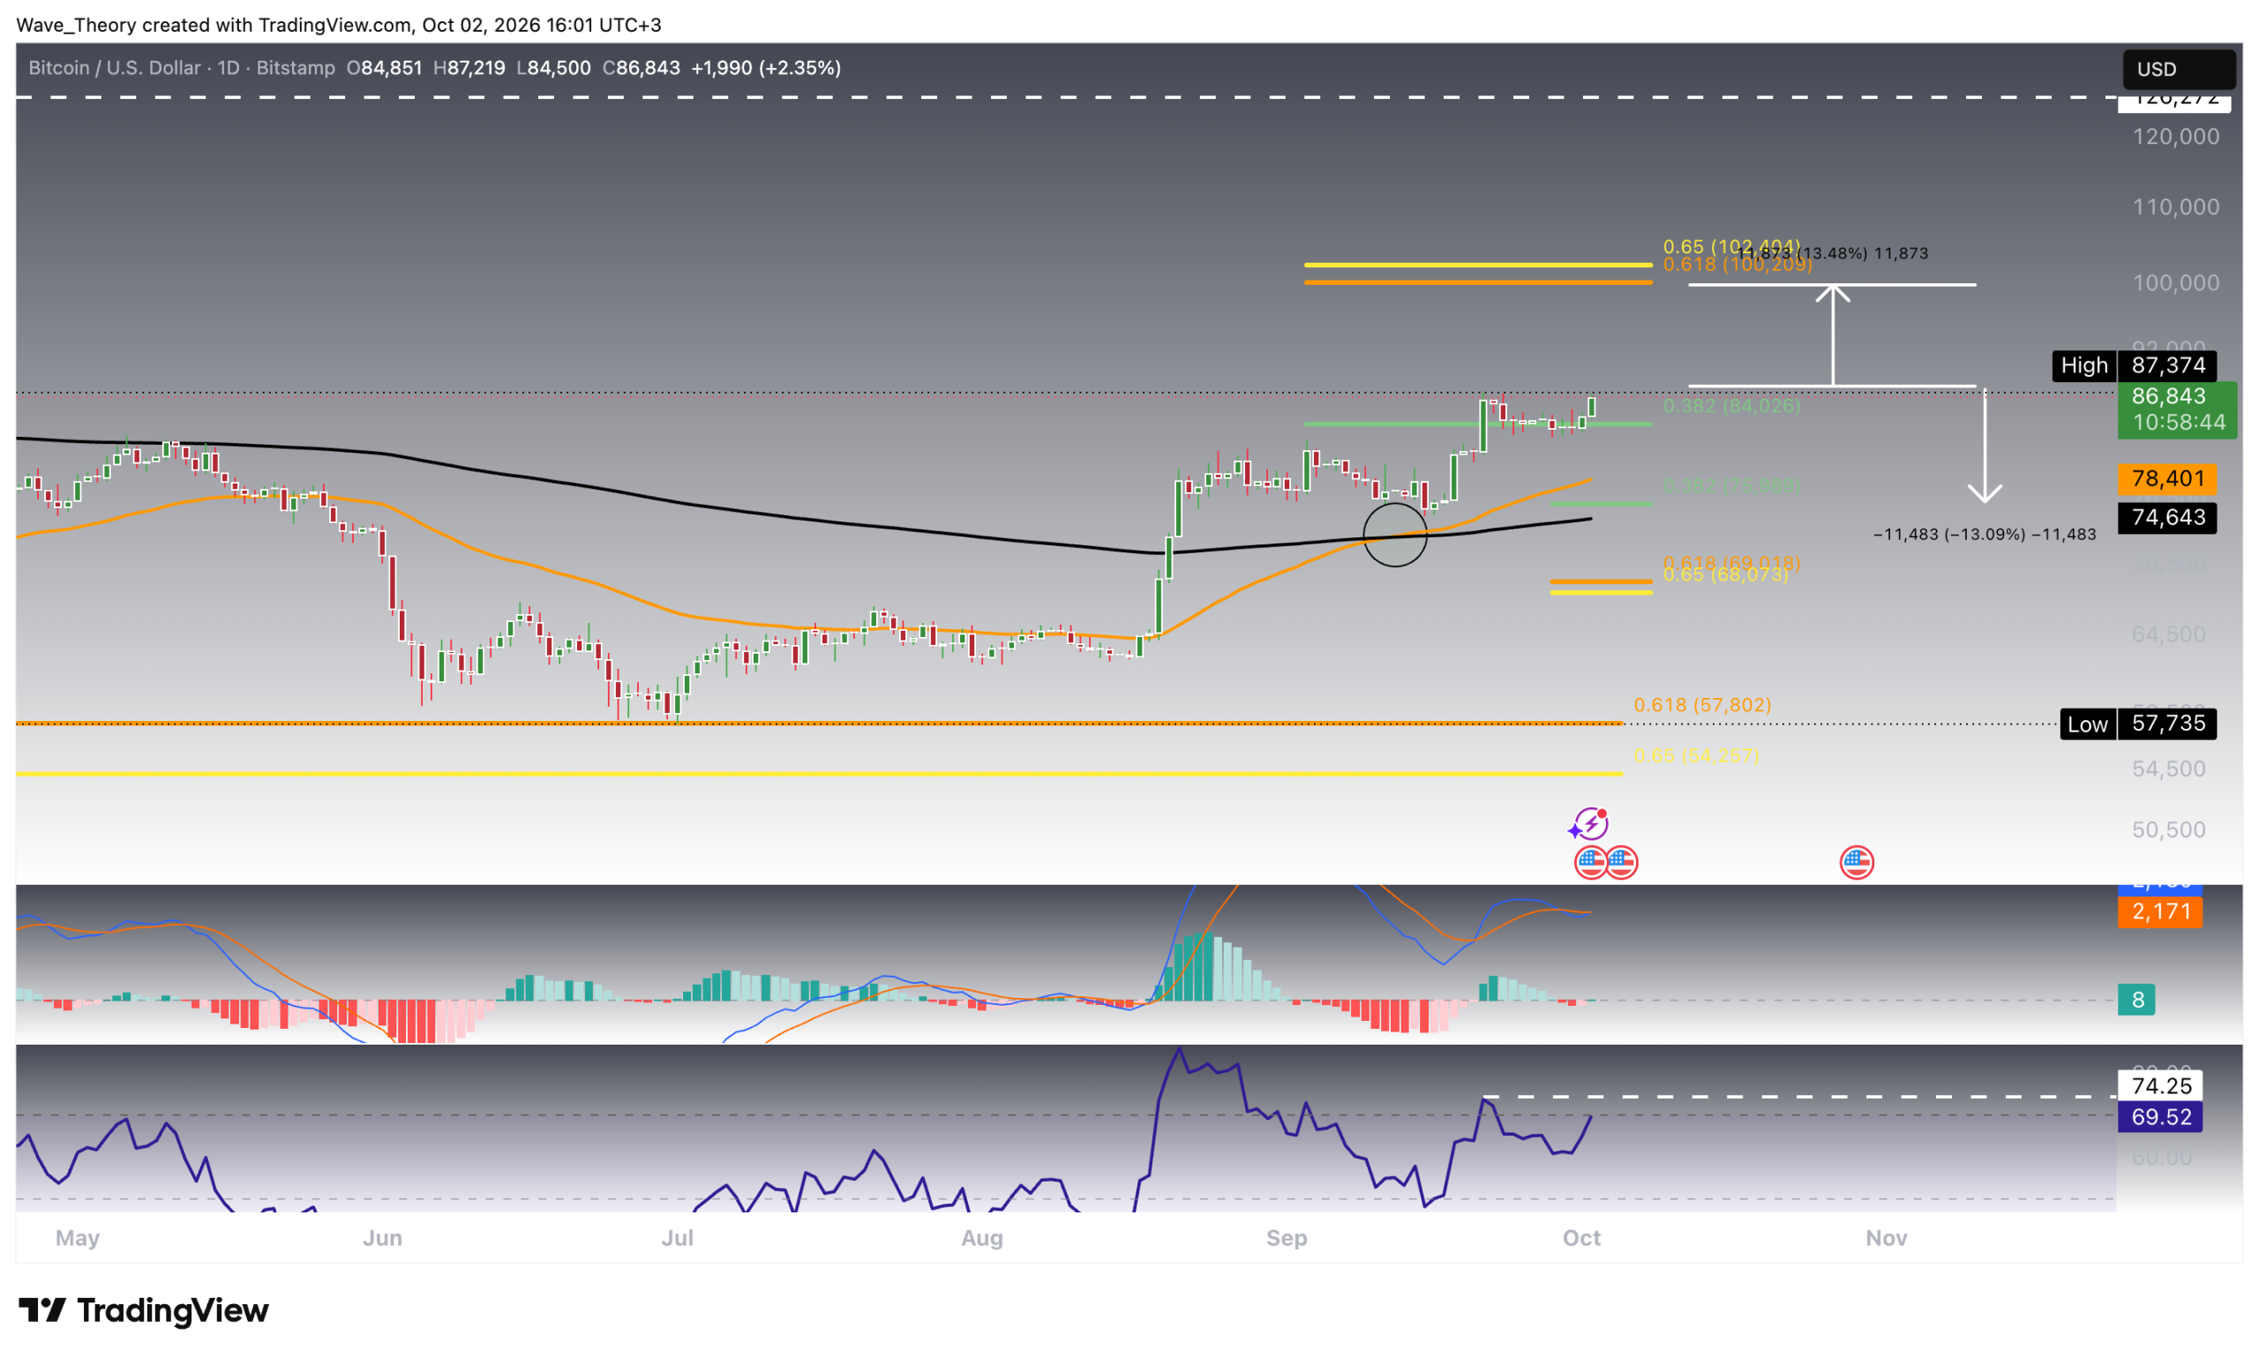Click the Low 57,735 price label
The image size is (2259, 1358).
(2136, 723)
